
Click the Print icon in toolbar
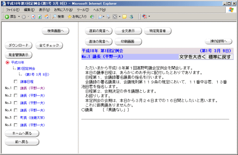tap(108, 17)
